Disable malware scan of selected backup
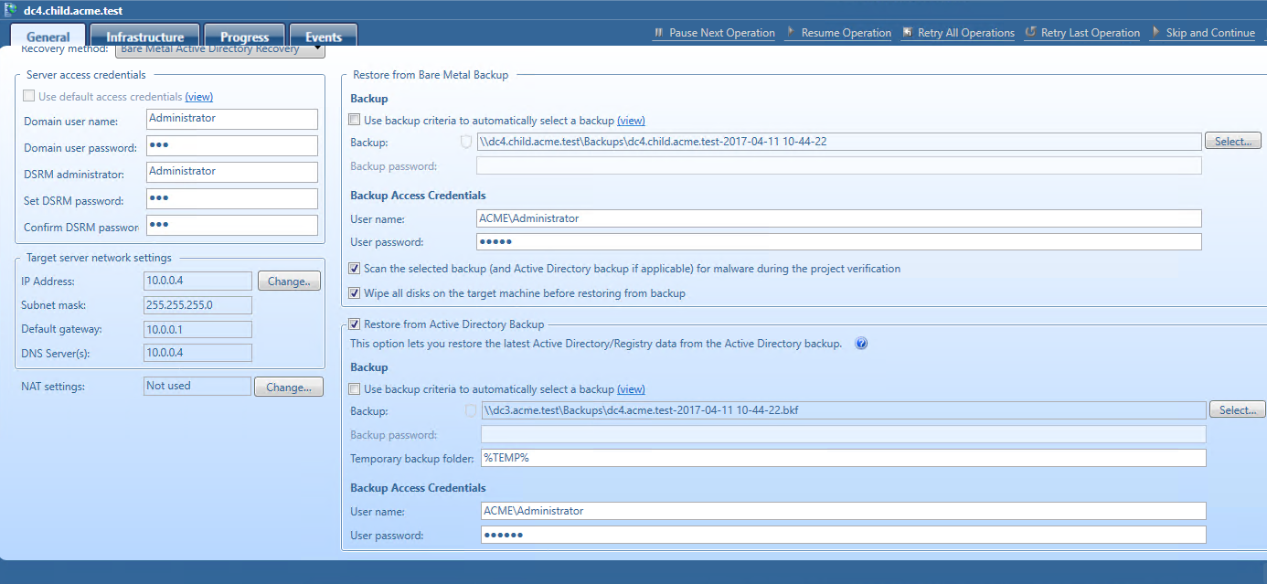Image resolution: width=1267 pixels, height=584 pixels. click(355, 269)
